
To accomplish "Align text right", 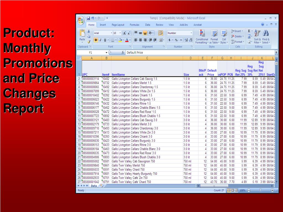I will pos(145,40).
